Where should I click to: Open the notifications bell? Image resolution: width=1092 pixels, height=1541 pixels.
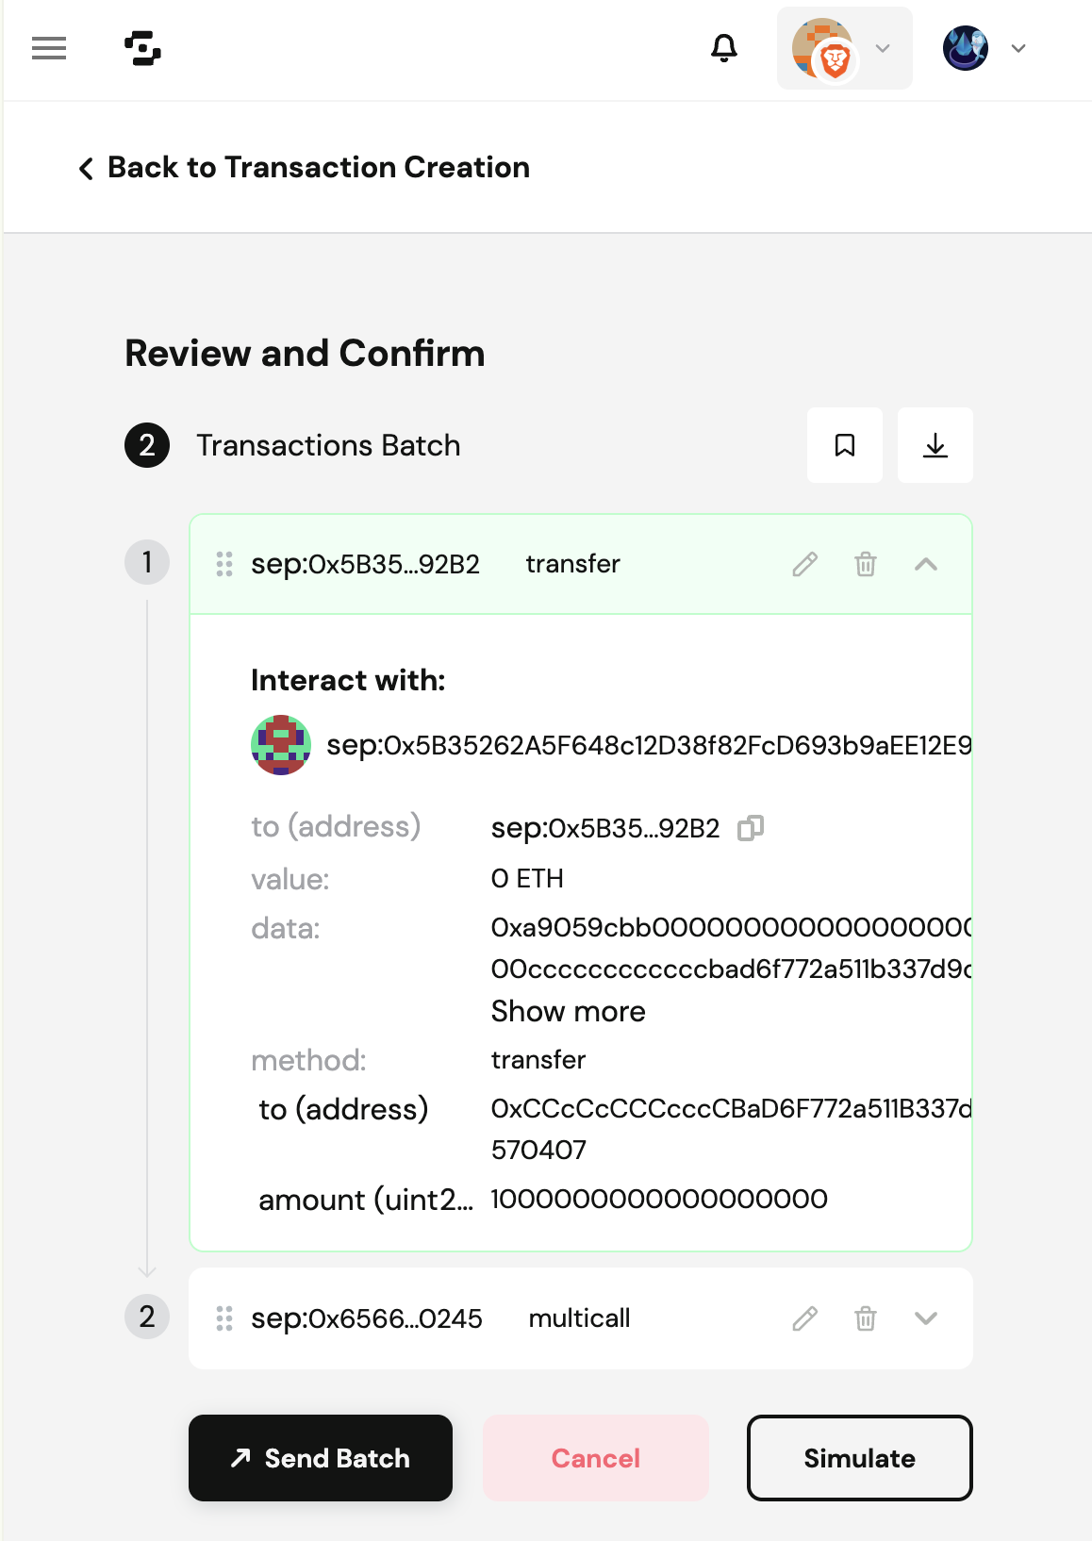[x=723, y=48]
